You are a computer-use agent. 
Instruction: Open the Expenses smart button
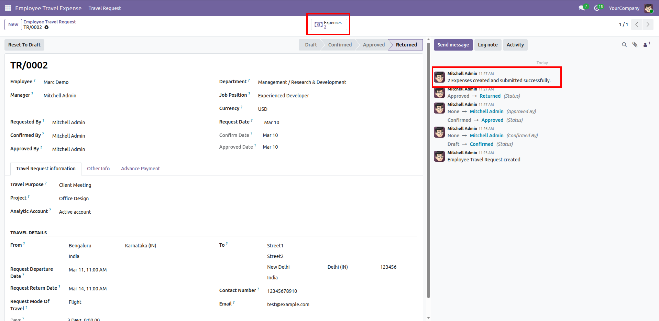328,24
